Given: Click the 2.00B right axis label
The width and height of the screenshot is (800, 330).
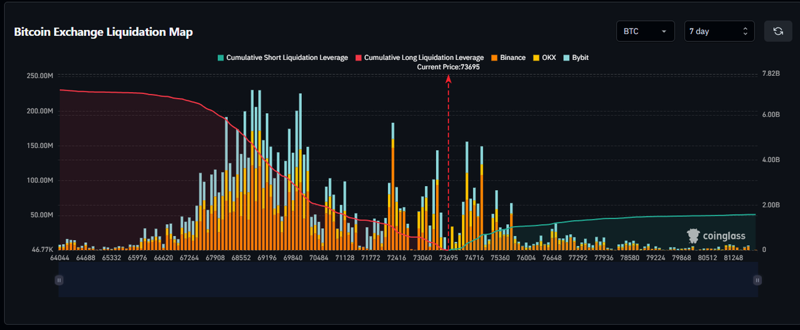Looking at the screenshot, I should coord(771,205).
